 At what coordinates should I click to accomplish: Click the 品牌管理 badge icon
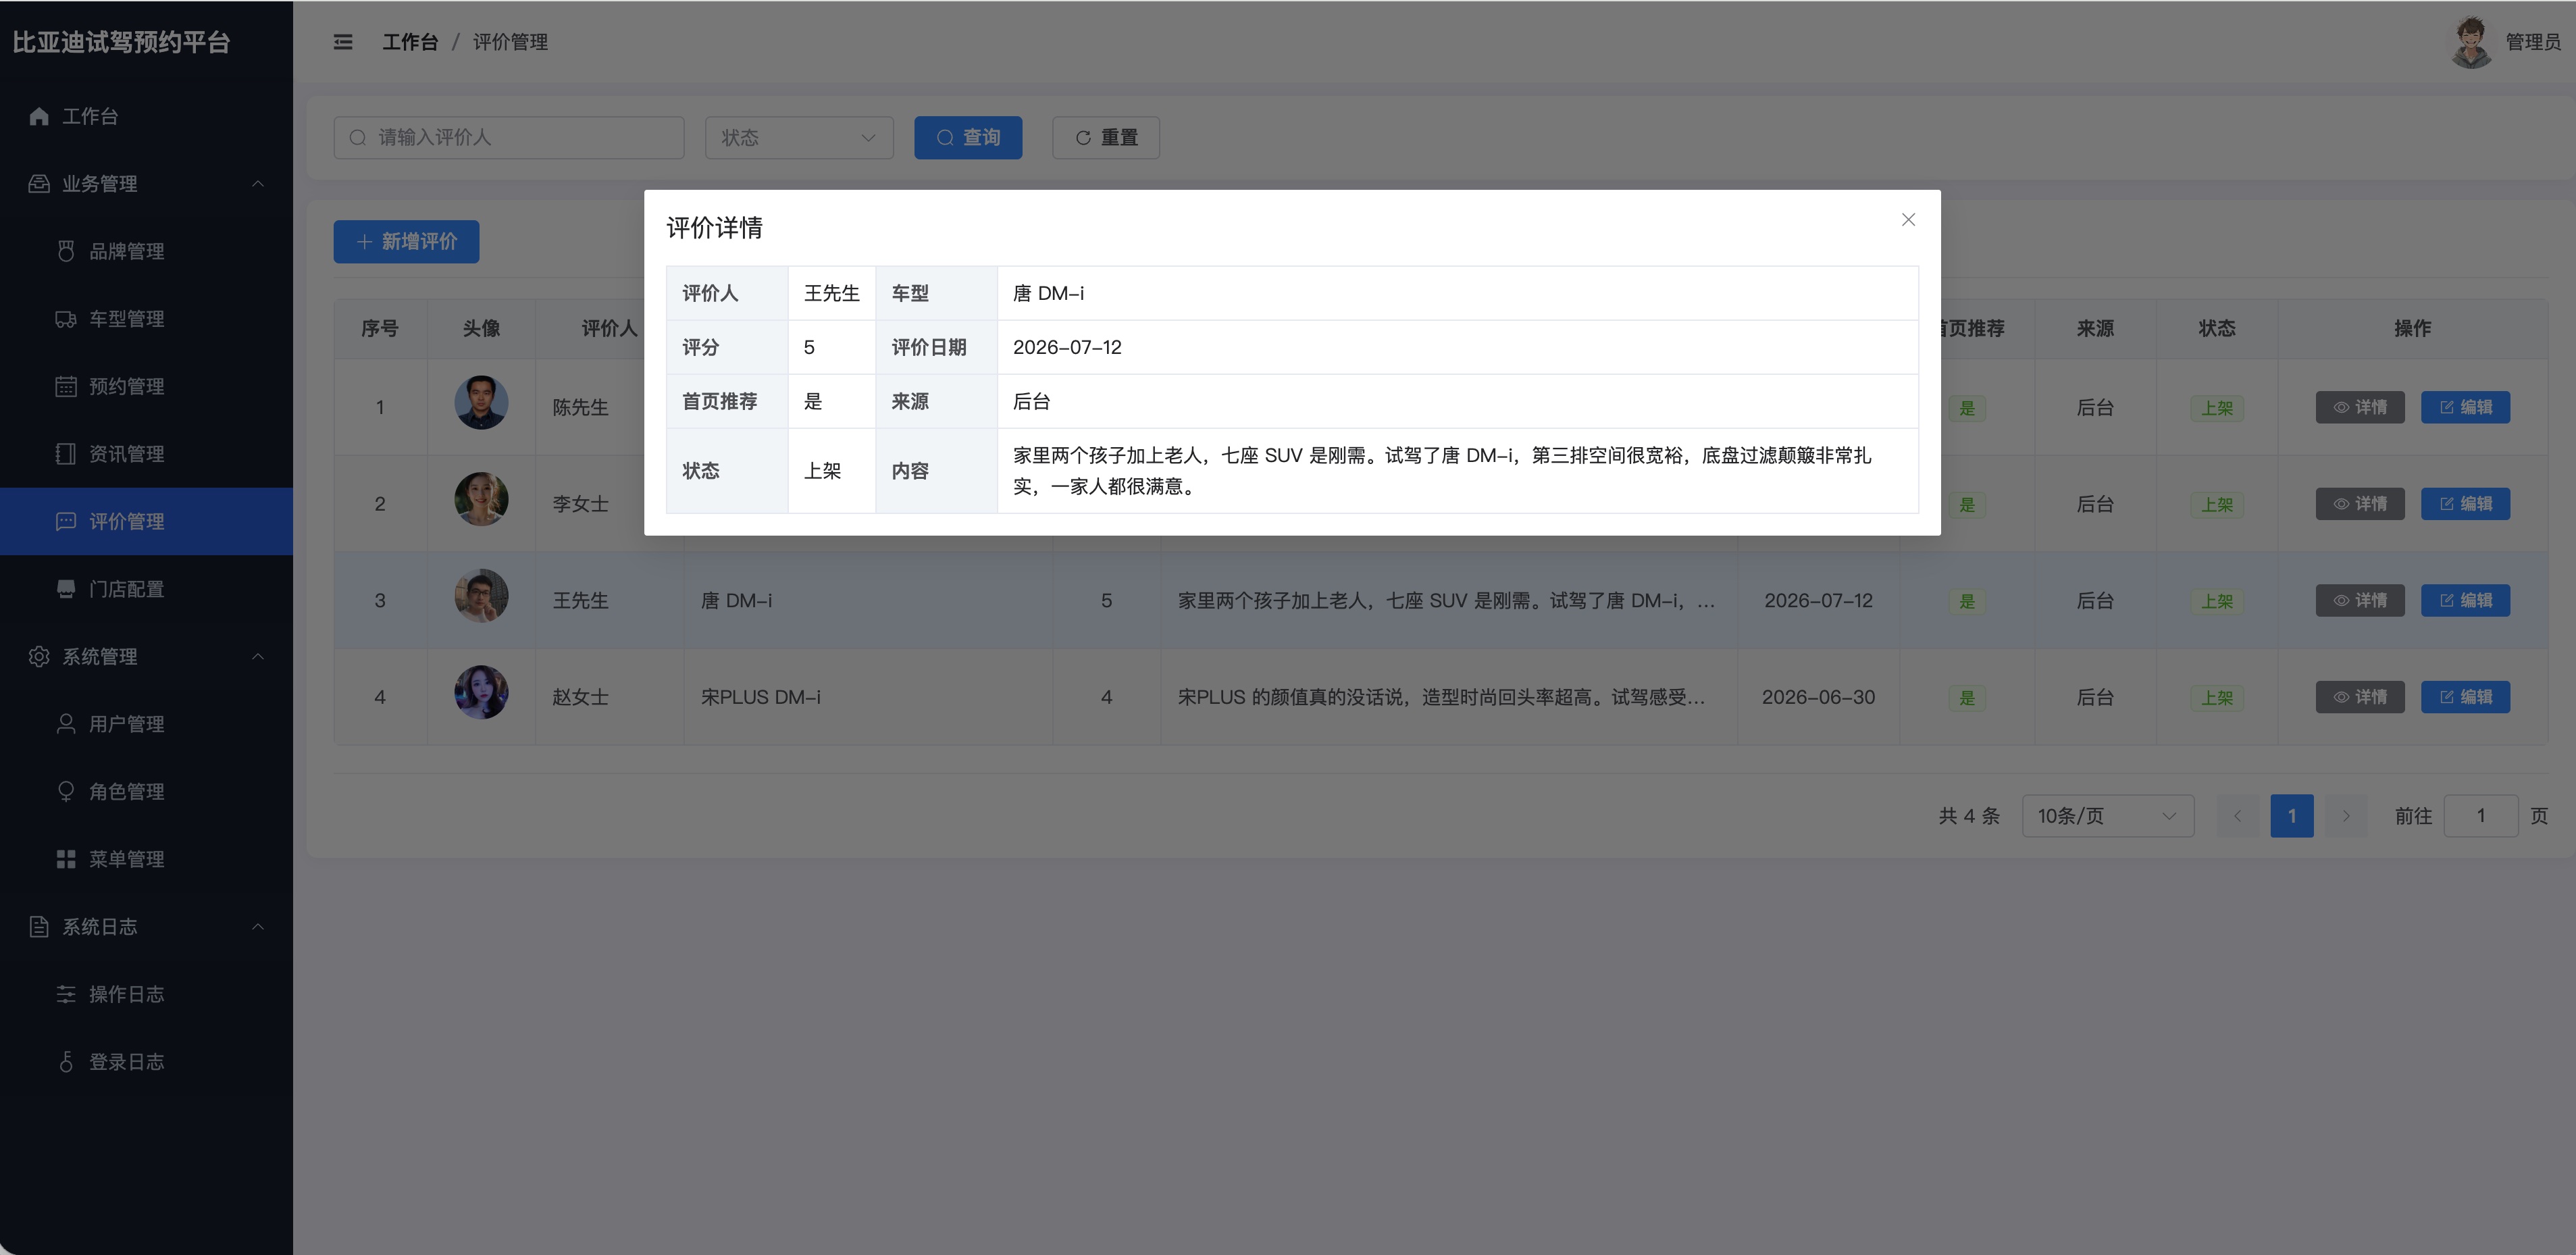(66, 251)
